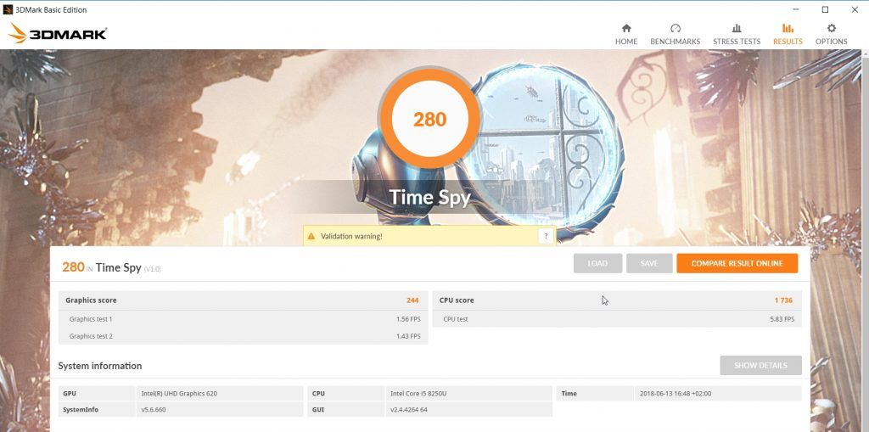Open the Stress Tests chart icon
The height and width of the screenshot is (432, 869).
point(737,28)
